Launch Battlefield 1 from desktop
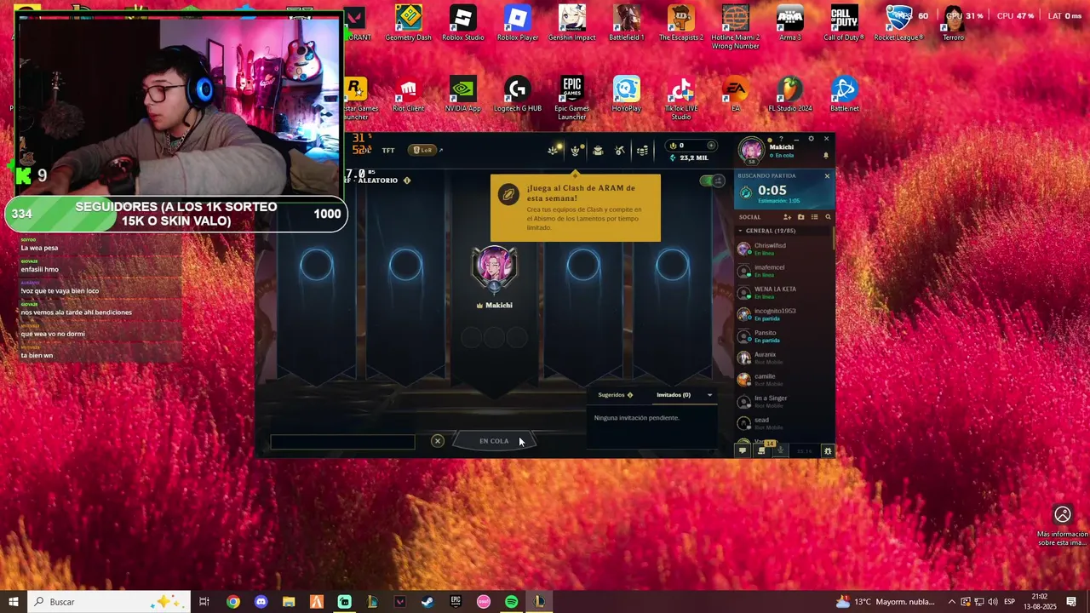 click(627, 23)
